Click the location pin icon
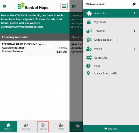Viewport: 139px width, 133px height. coord(88,73)
